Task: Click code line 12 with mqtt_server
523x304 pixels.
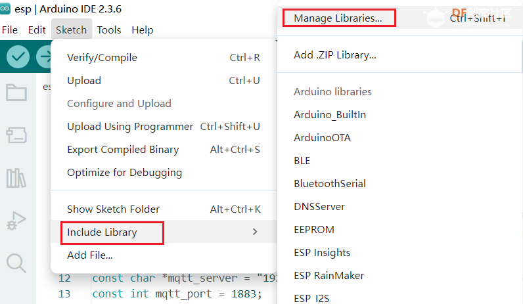Action: [185, 278]
